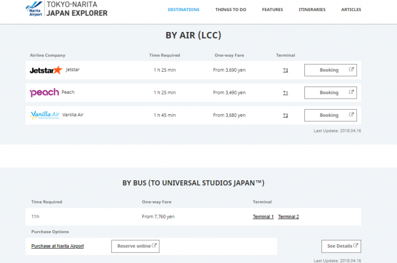Click the Reserve online button
397x263 pixels.
click(135, 246)
